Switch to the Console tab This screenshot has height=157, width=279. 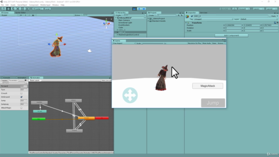(6, 78)
